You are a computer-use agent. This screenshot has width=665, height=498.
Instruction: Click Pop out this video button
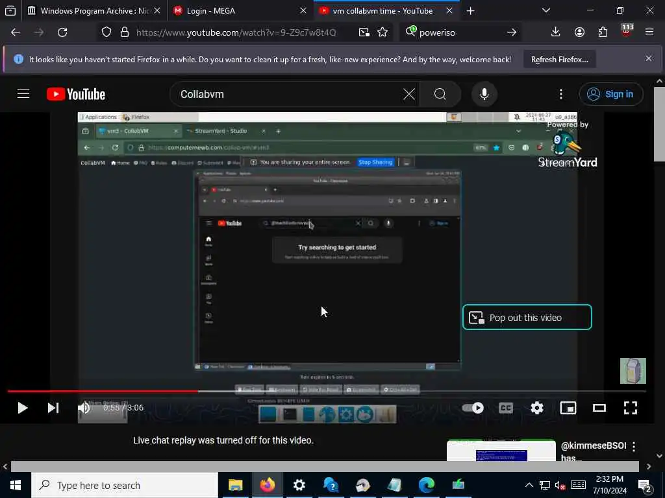coord(527,317)
